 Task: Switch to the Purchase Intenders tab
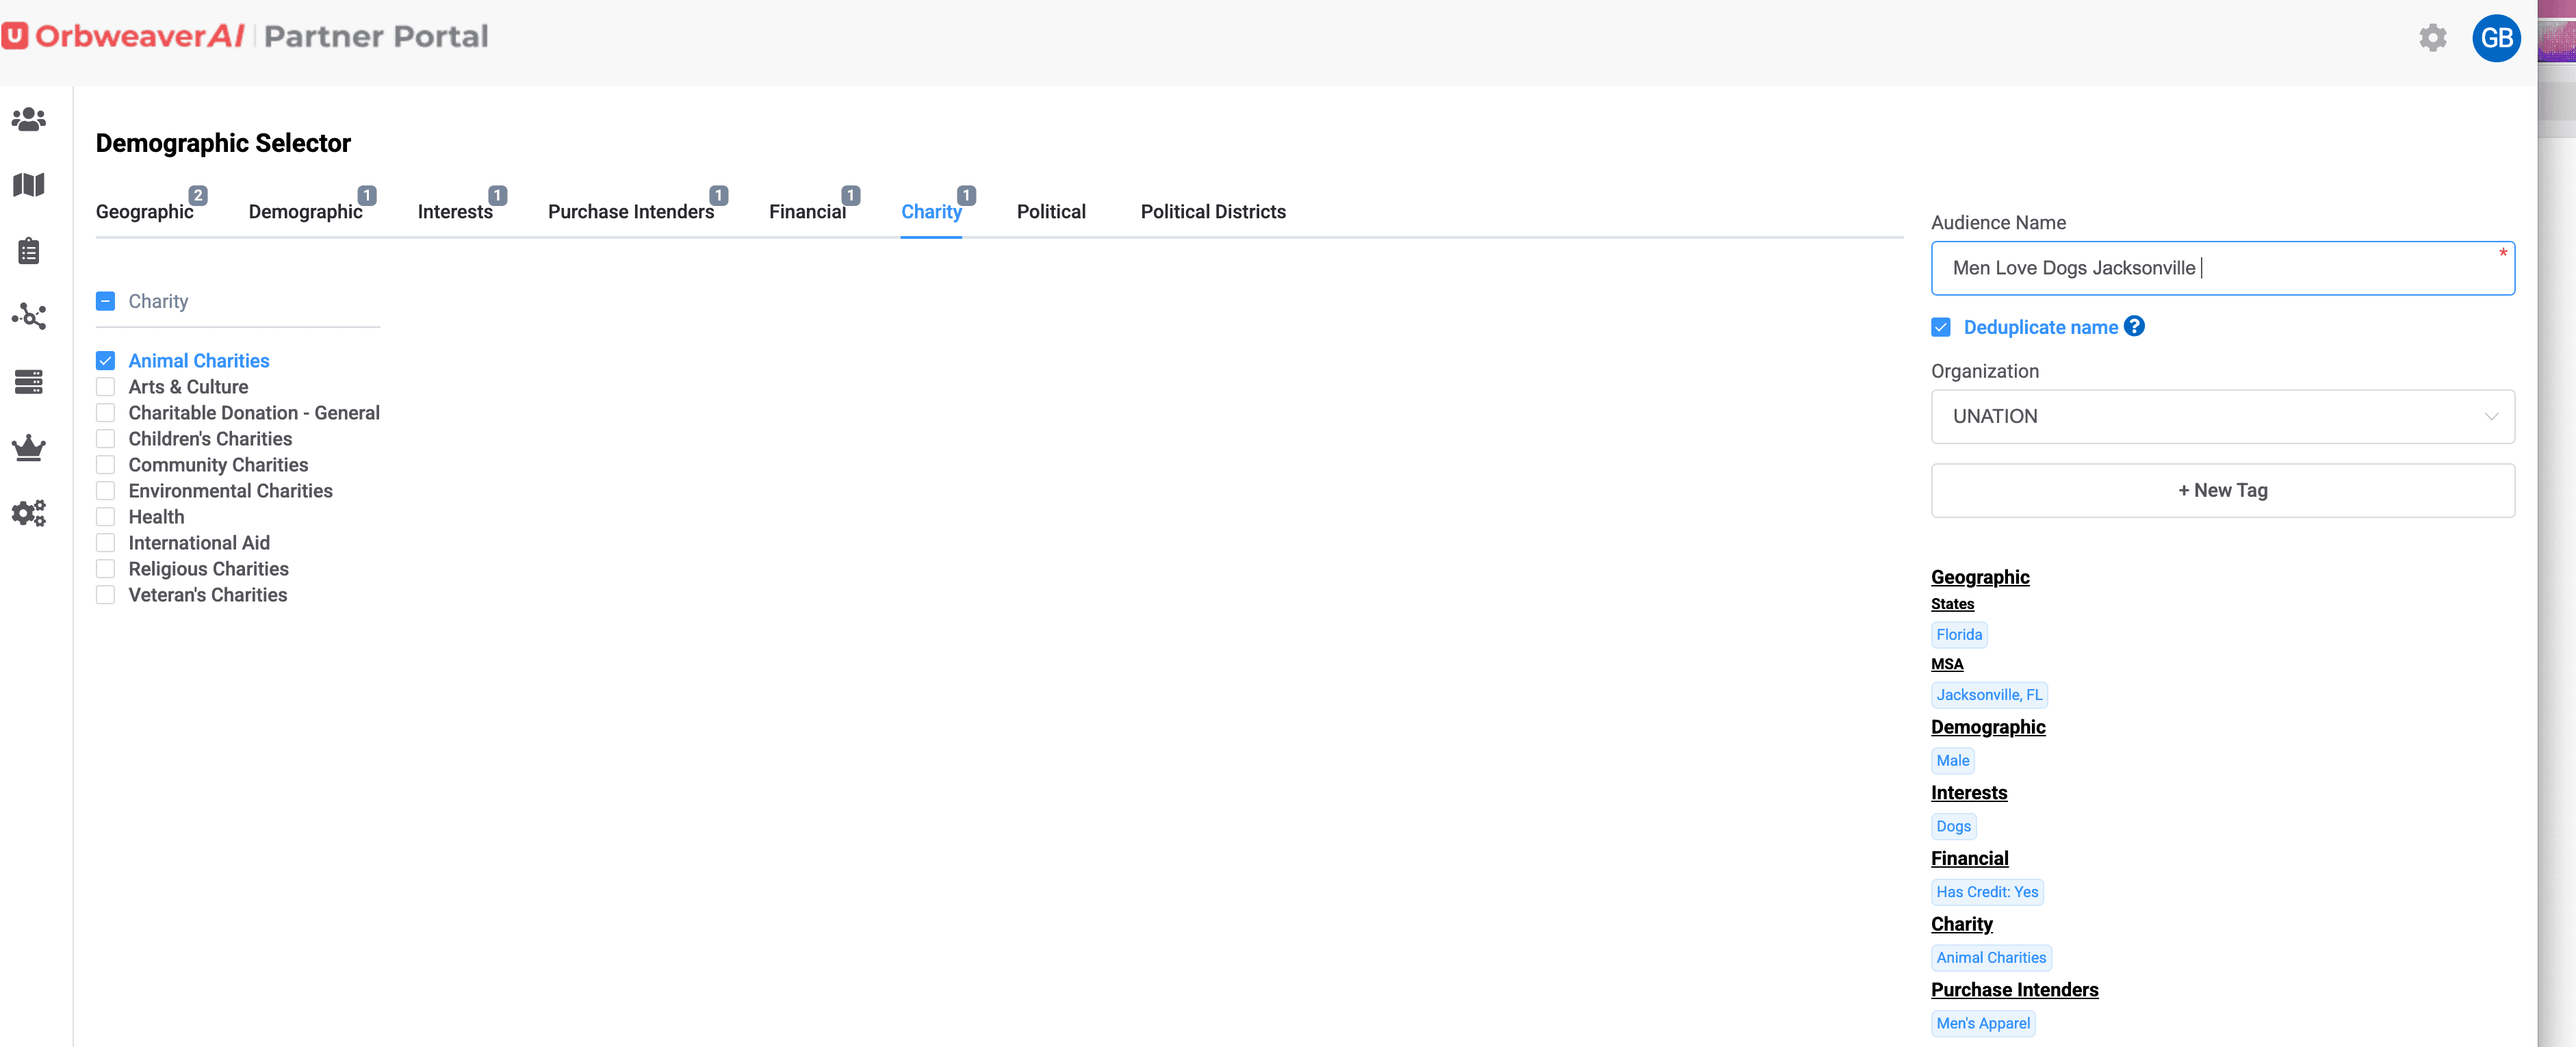(630, 212)
